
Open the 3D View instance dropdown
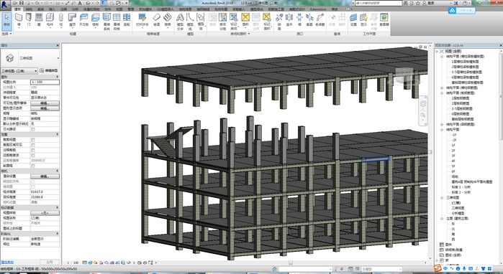pyautogui.click(x=19, y=71)
